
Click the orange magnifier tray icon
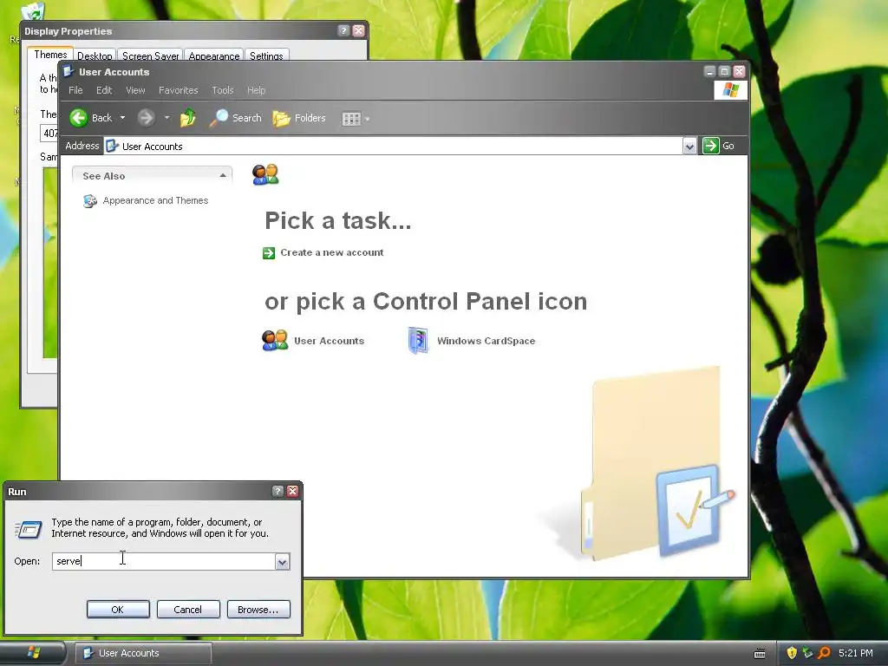click(824, 653)
